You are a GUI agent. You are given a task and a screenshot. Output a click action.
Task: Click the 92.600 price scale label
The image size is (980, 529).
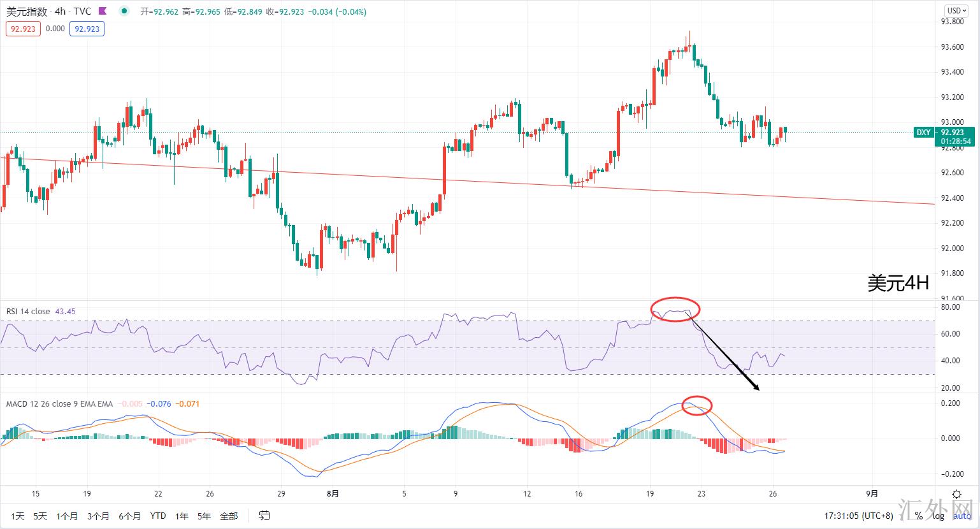coord(952,173)
